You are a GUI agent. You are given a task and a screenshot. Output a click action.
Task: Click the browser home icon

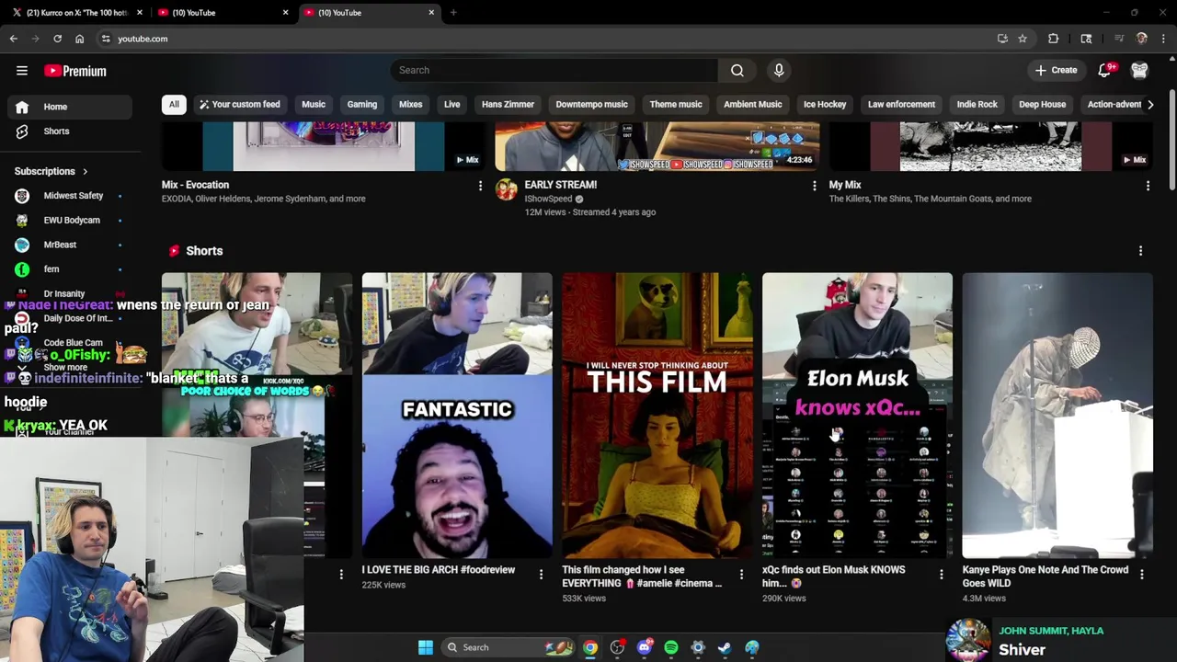79,39
